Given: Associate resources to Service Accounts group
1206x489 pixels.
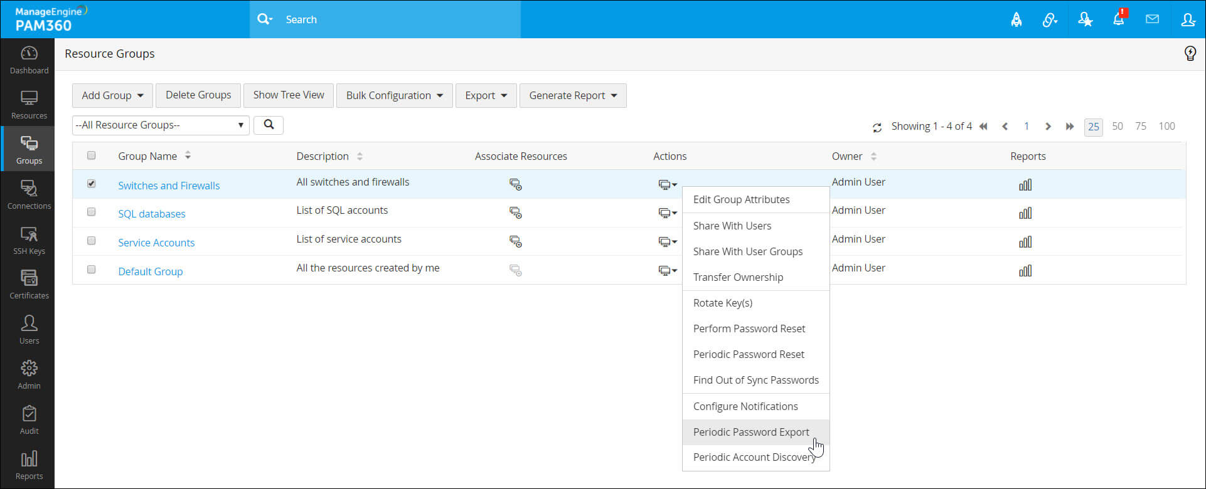Looking at the screenshot, I should pos(515,241).
